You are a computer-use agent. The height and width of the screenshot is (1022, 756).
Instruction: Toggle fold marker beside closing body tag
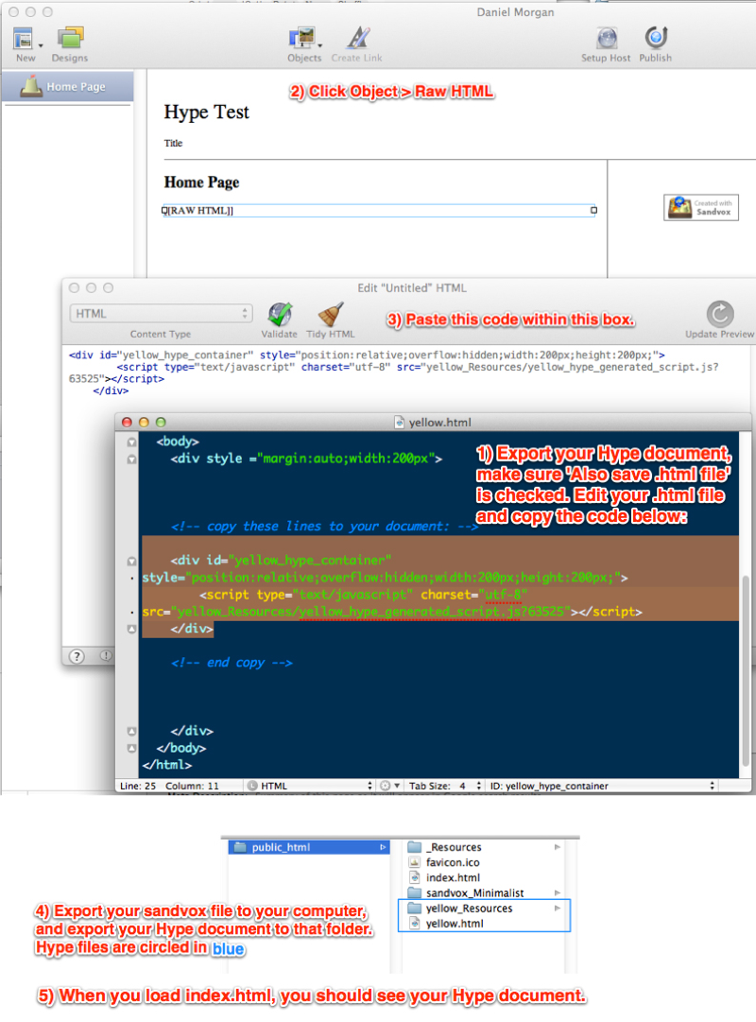(x=131, y=748)
